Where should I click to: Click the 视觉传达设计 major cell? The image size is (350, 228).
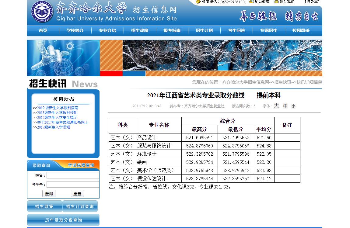(159, 178)
